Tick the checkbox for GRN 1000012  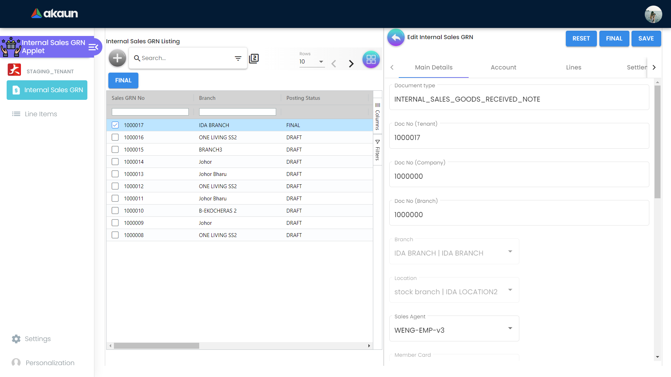point(115,186)
